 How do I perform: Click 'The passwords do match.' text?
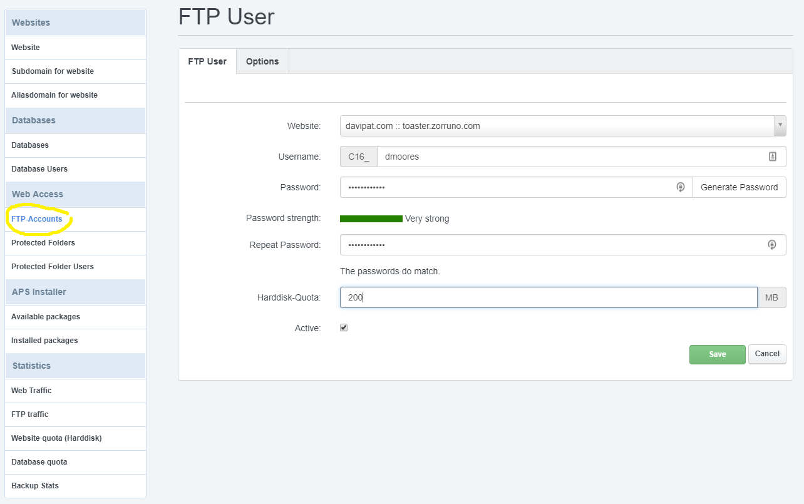pyautogui.click(x=390, y=272)
